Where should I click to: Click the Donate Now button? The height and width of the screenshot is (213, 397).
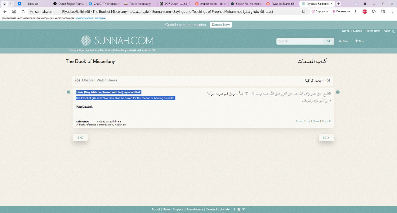[221, 25]
